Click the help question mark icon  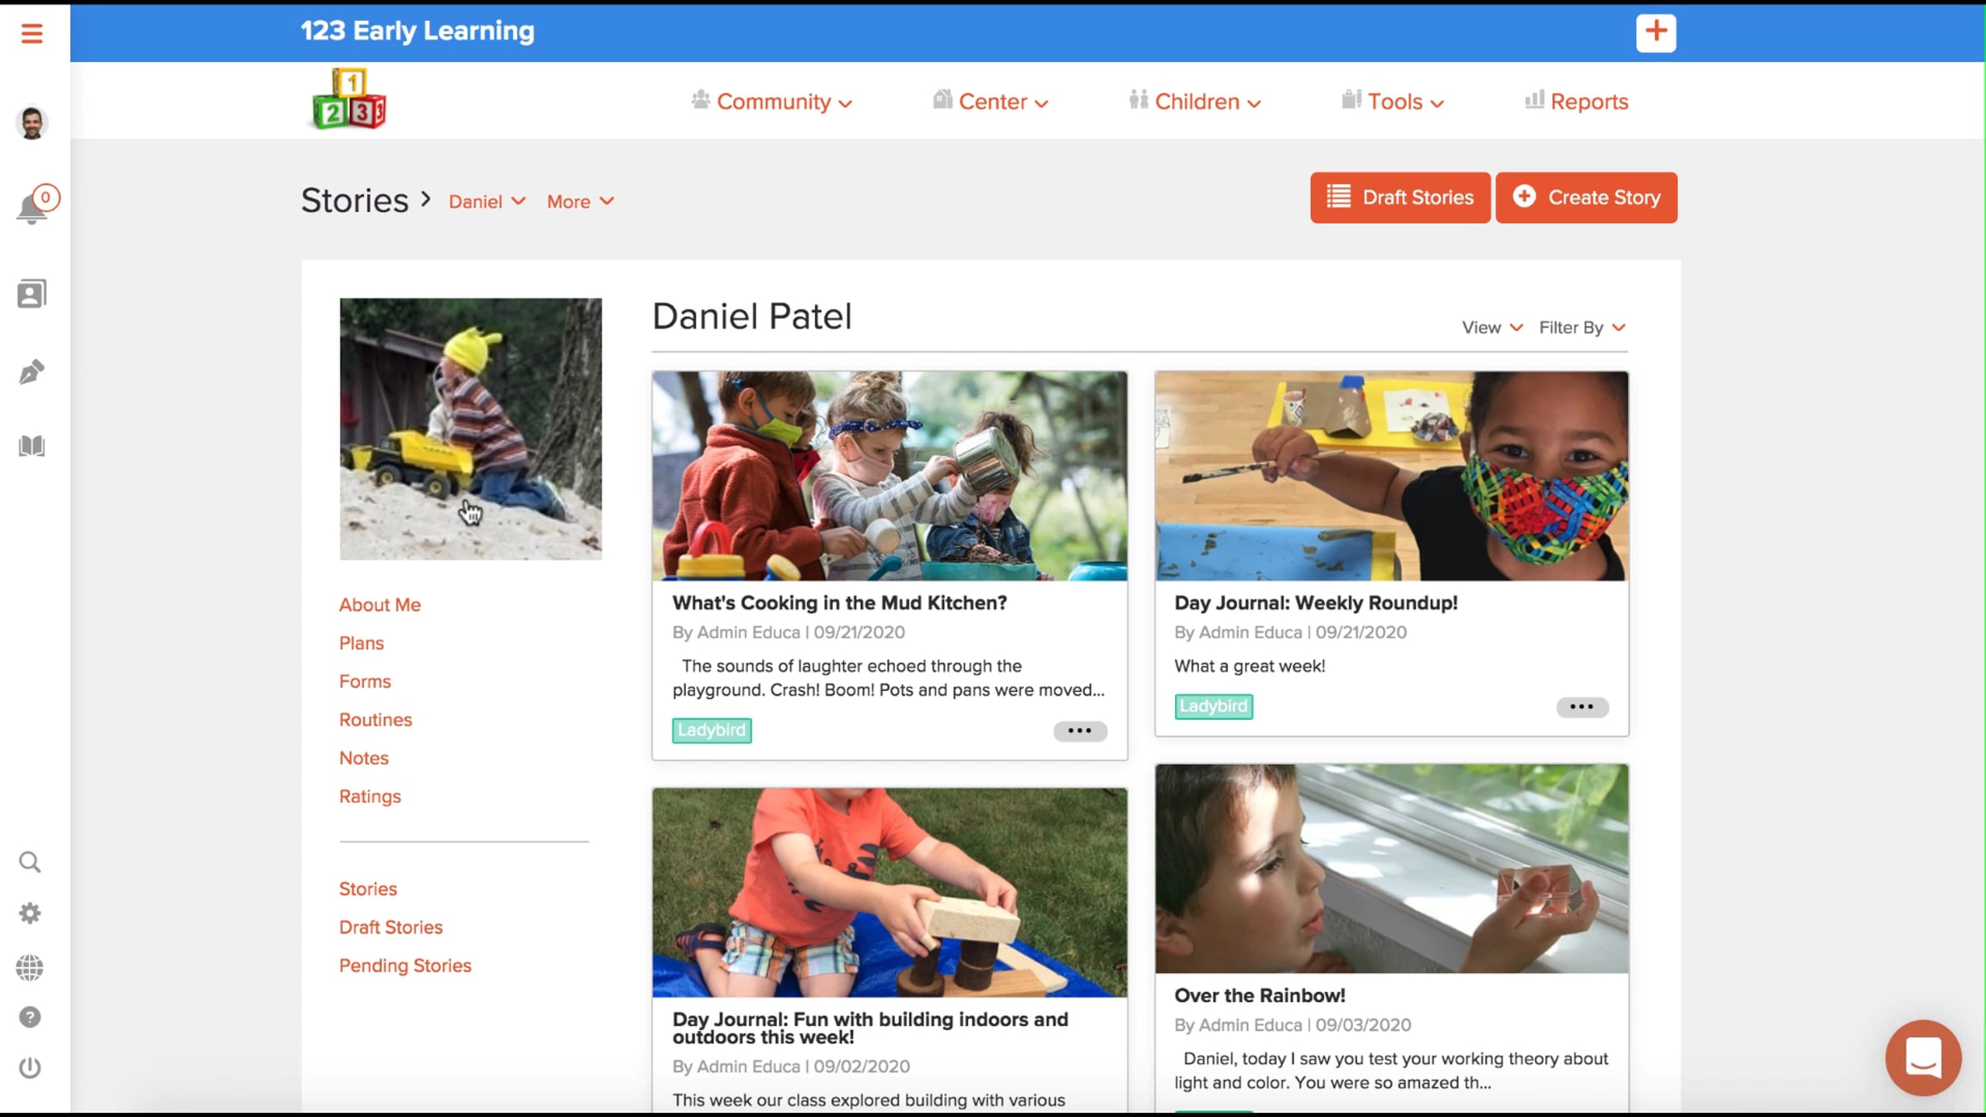click(x=30, y=1017)
